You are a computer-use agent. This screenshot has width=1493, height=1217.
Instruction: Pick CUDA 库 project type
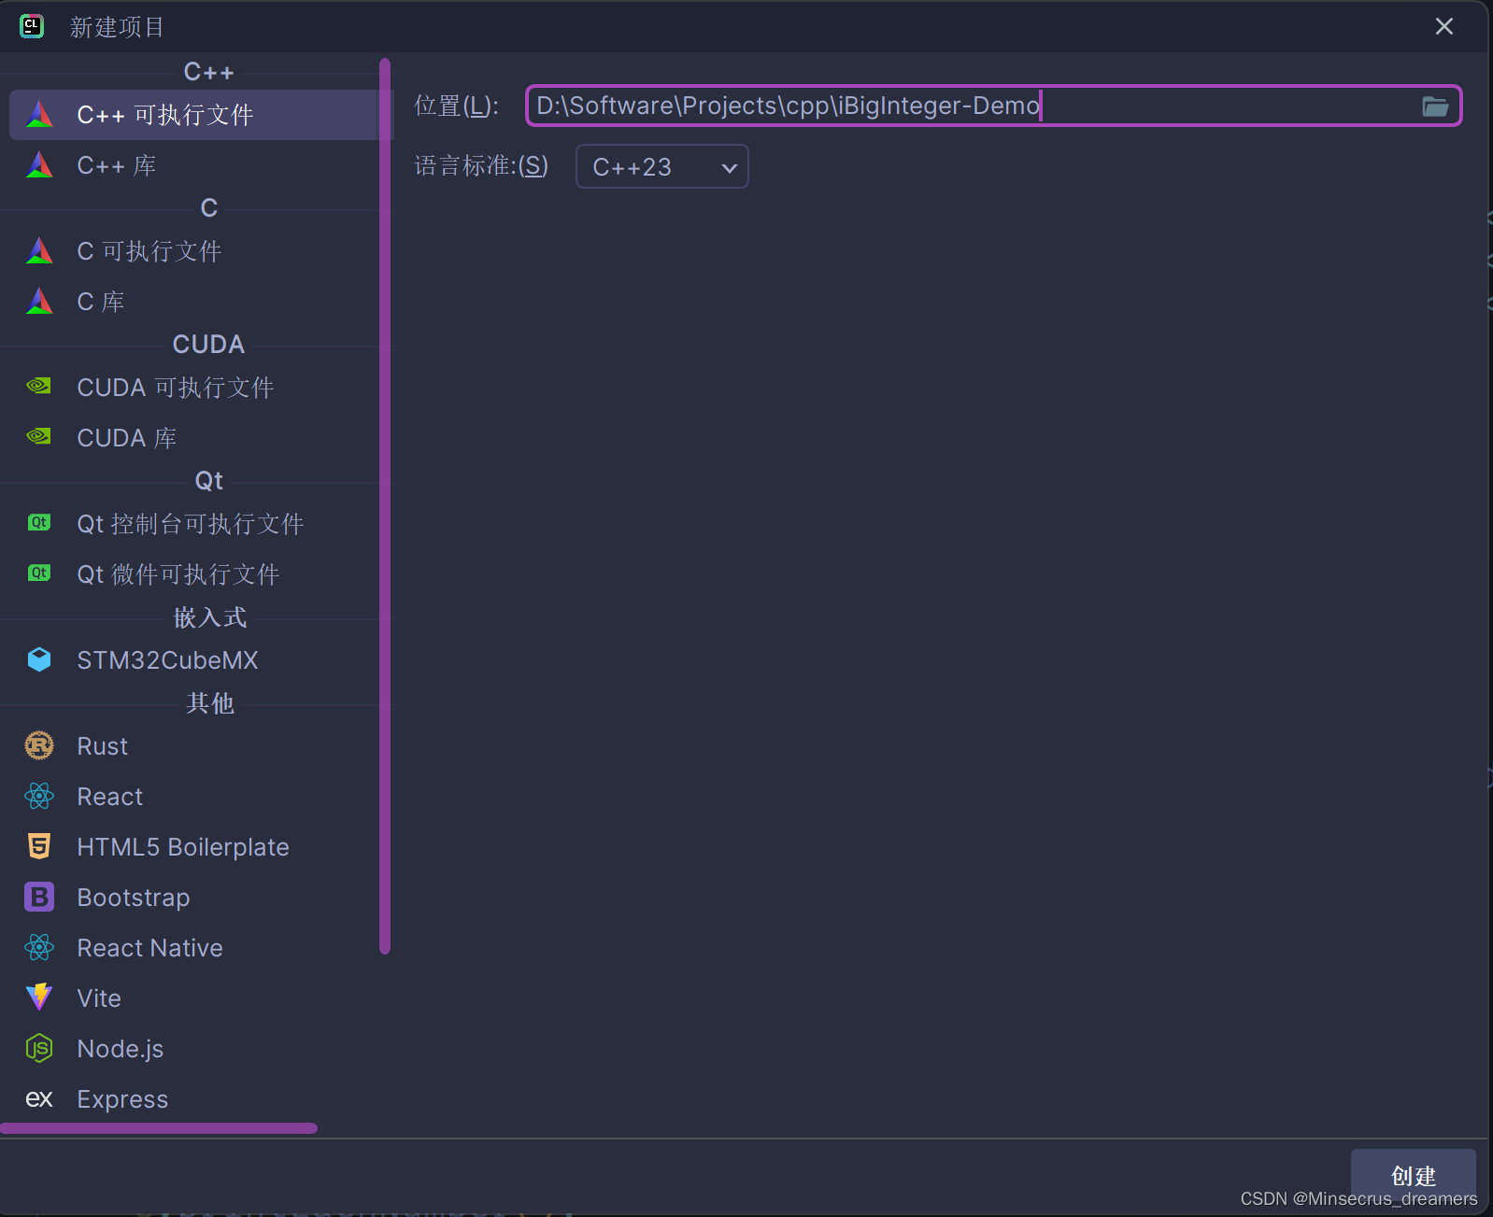[194, 438]
